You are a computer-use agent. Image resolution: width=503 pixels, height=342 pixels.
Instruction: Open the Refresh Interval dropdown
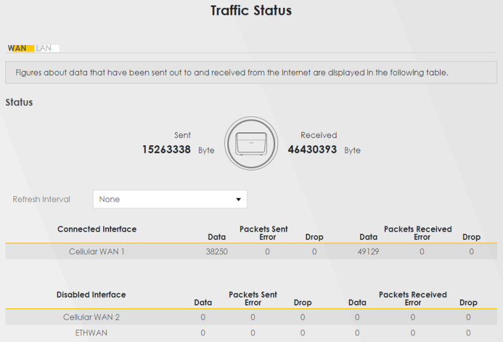click(x=170, y=199)
